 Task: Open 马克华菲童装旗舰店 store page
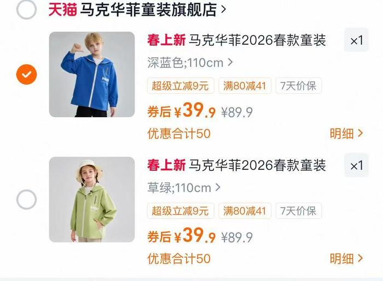[x=153, y=9]
